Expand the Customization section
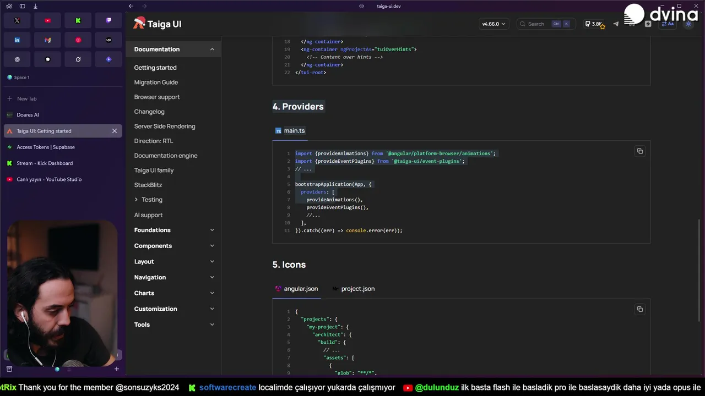This screenshot has width=705, height=396. 173,309
